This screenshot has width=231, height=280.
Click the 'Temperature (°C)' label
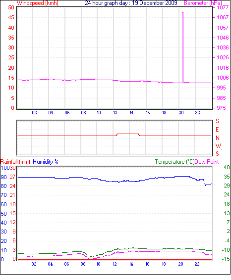(174, 162)
